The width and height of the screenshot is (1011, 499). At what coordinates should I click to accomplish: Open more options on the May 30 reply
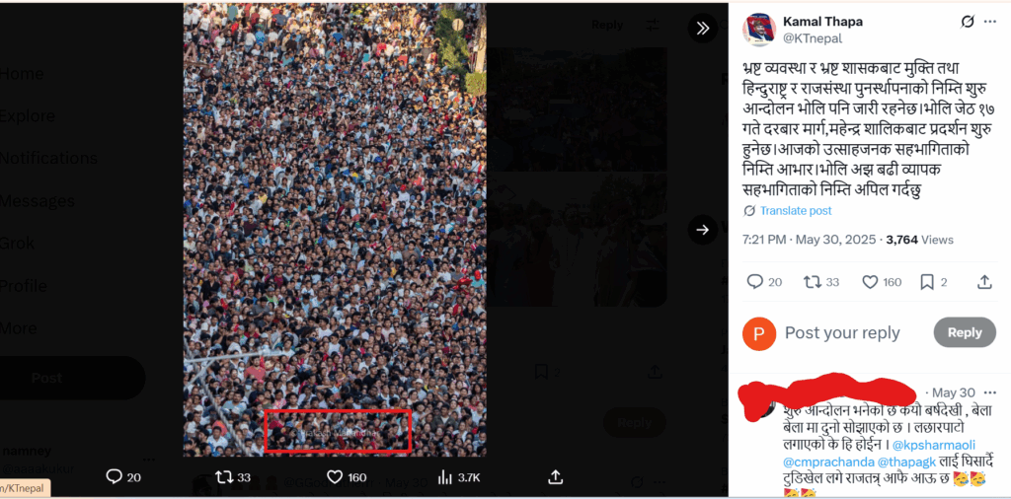[989, 392]
